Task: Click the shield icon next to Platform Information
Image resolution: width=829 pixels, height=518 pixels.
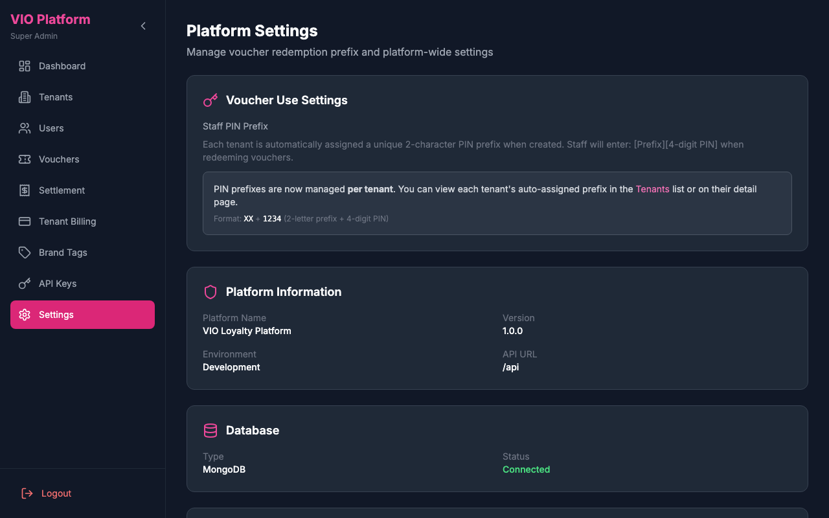Action: [x=210, y=291]
